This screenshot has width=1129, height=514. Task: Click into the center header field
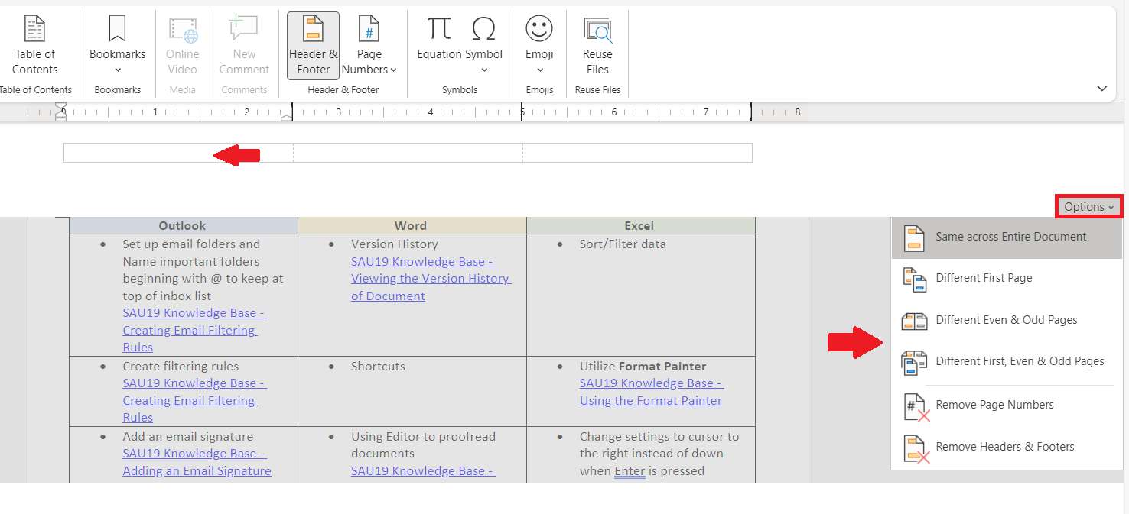(x=408, y=153)
